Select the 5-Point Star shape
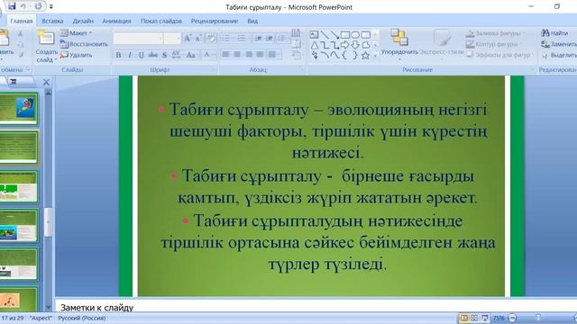577x324 pixels. click(365, 56)
